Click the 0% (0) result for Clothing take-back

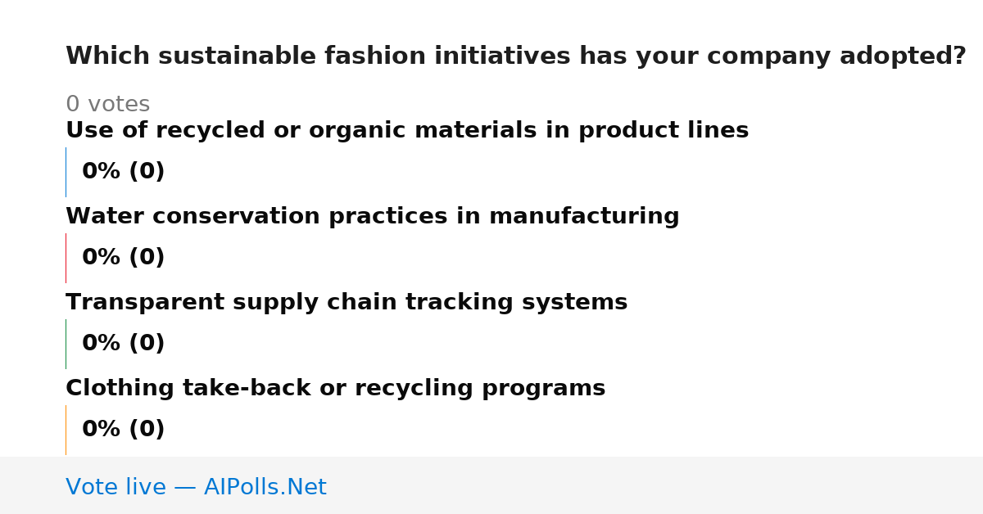124,430
